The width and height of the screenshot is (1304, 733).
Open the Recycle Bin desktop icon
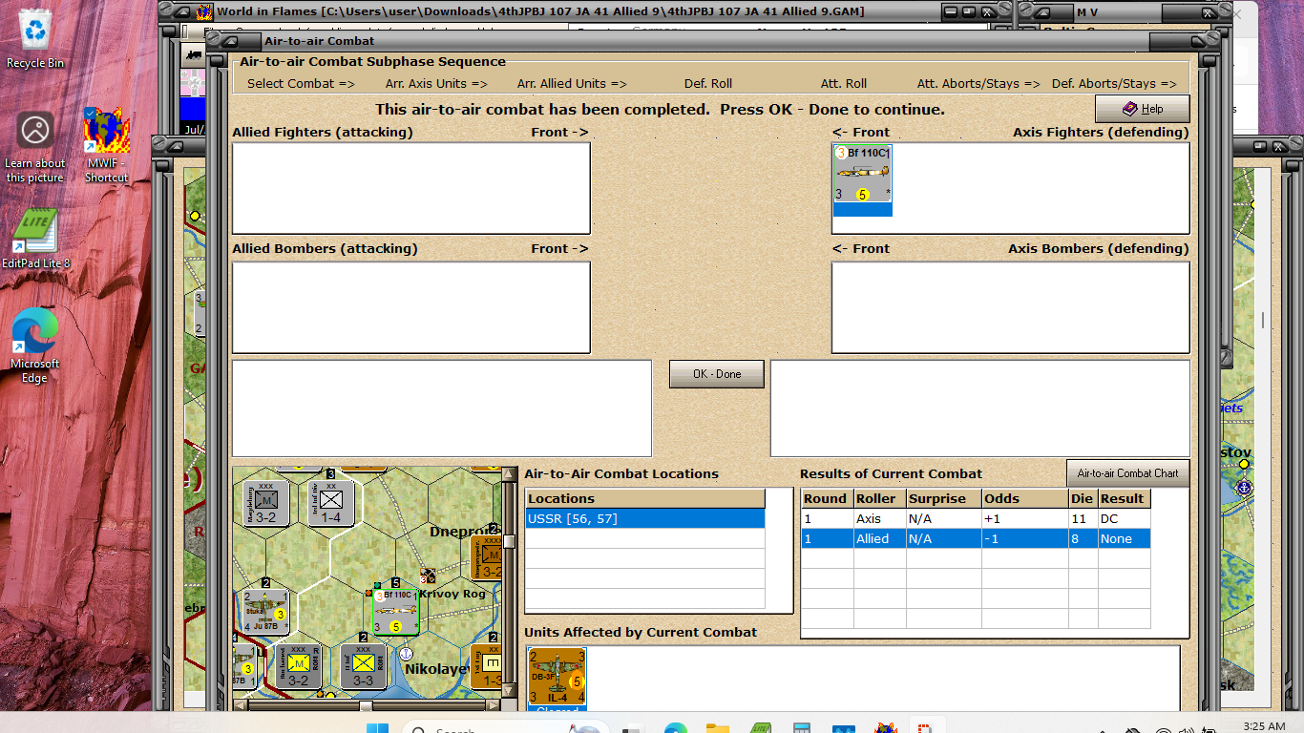point(35,38)
